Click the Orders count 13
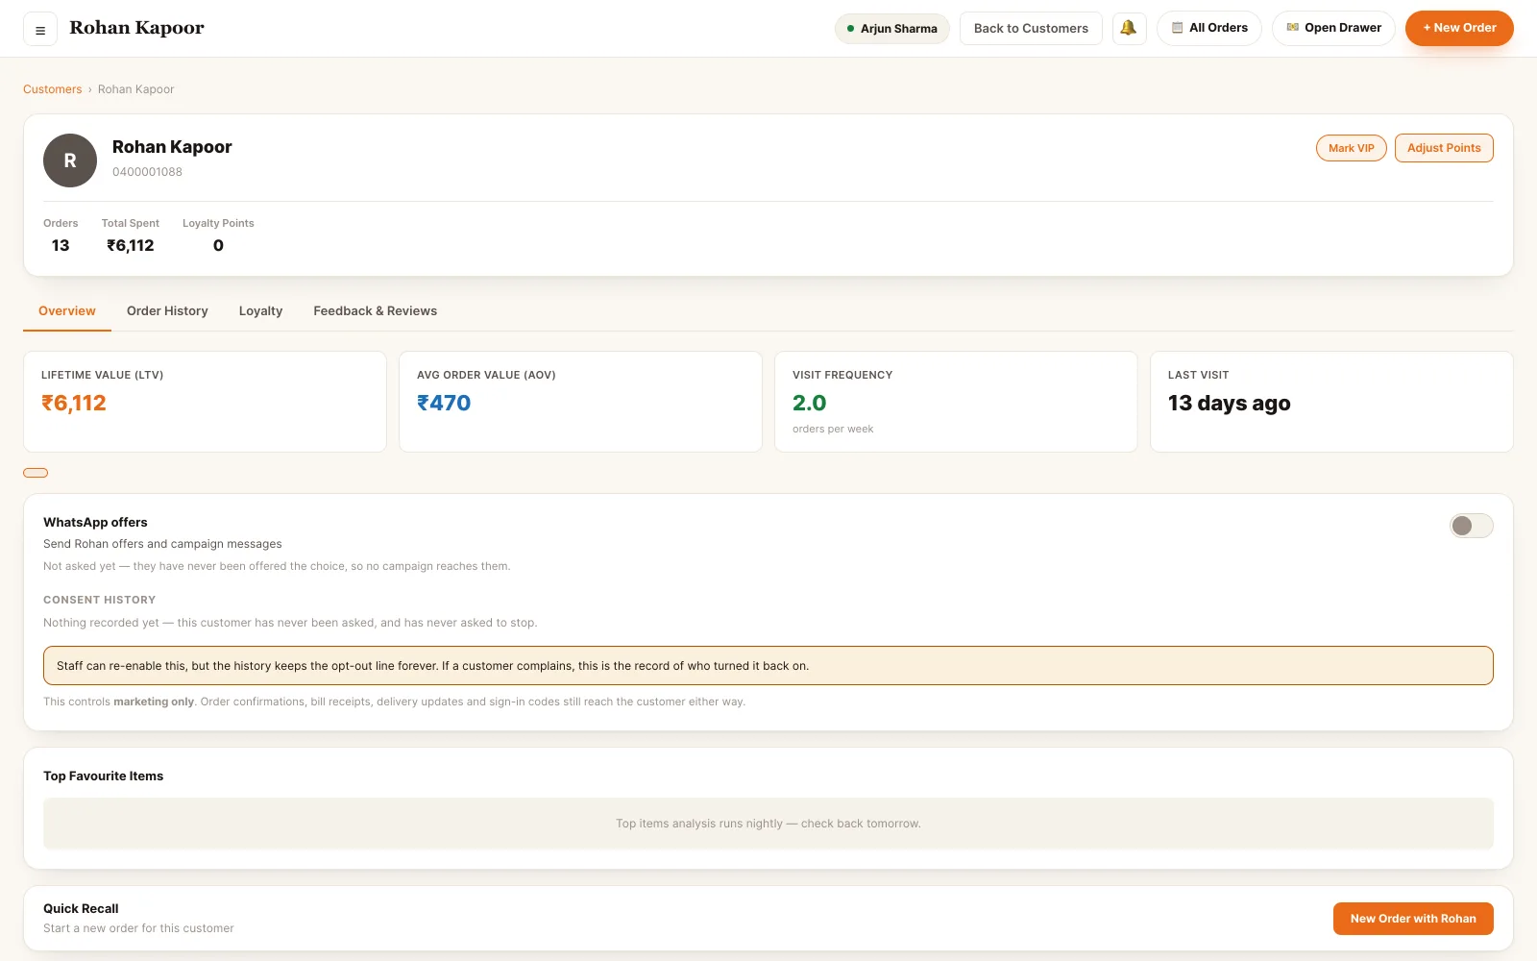Image resolution: width=1537 pixels, height=961 pixels. pyautogui.click(x=61, y=246)
